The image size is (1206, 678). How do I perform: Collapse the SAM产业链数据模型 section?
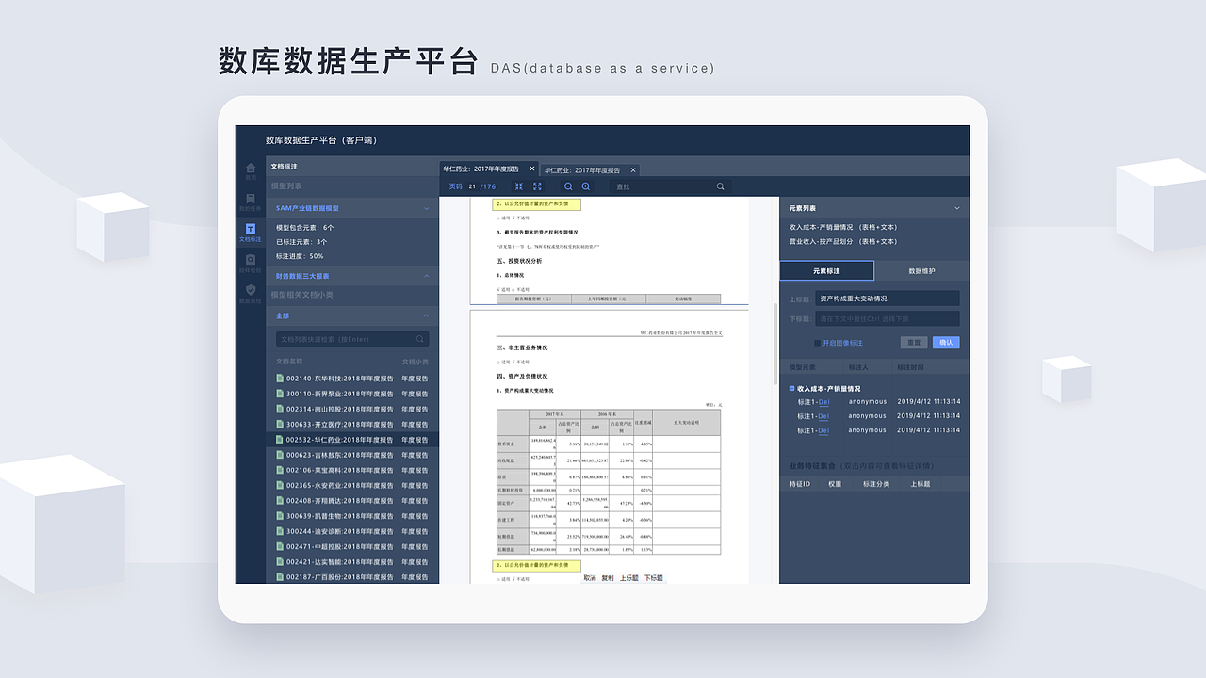click(x=426, y=207)
